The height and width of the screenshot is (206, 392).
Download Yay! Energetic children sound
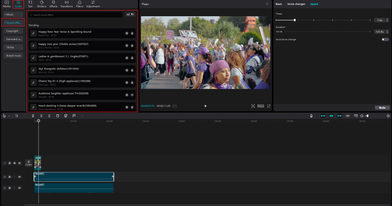tap(132, 70)
